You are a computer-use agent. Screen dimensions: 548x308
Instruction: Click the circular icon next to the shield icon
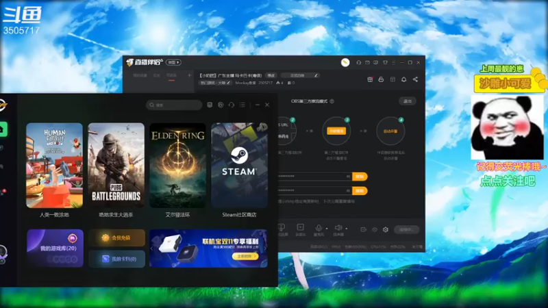(221, 105)
